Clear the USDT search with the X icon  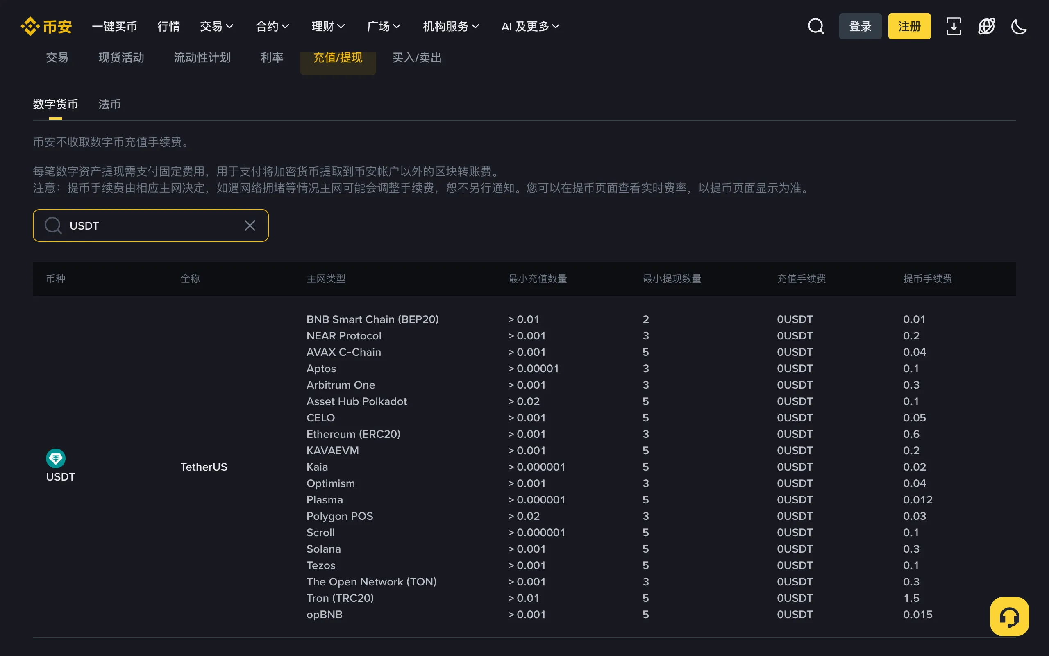click(250, 225)
